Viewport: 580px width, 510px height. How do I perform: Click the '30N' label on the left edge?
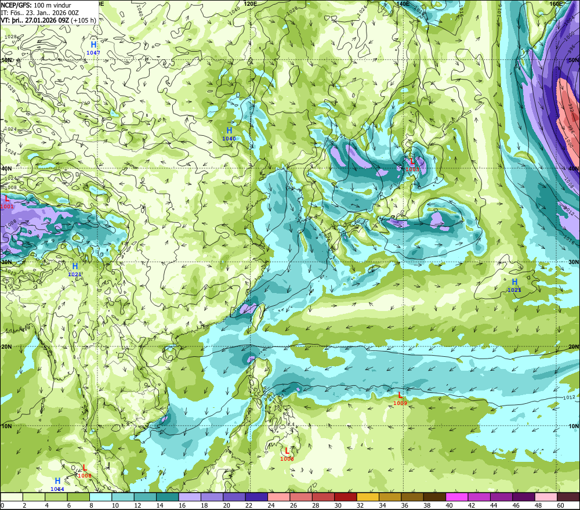tap(6, 262)
